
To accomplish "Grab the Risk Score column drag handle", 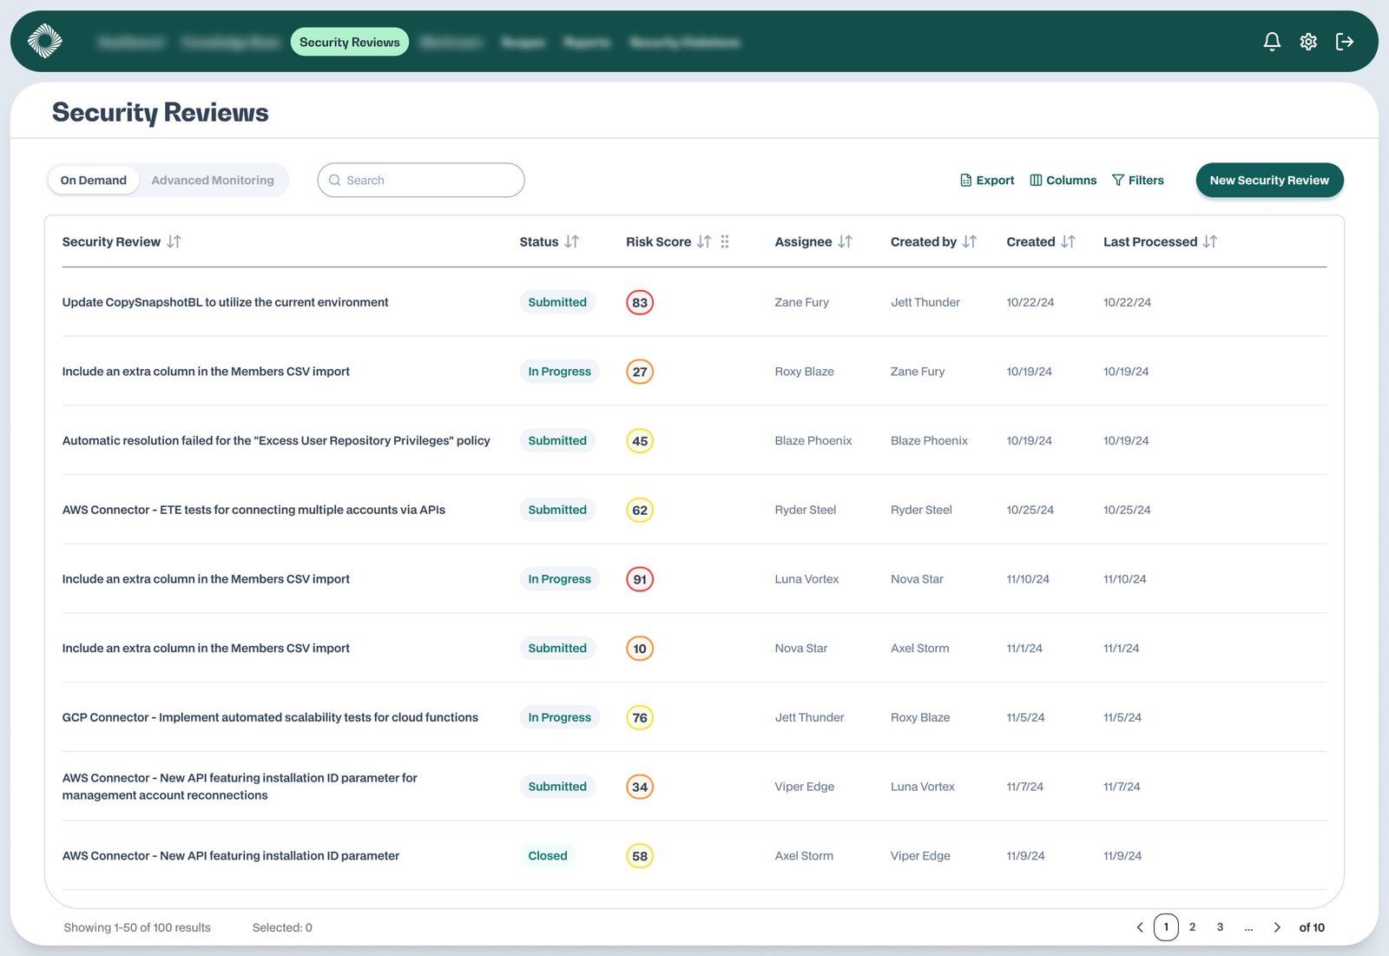I will tap(725, 241).
